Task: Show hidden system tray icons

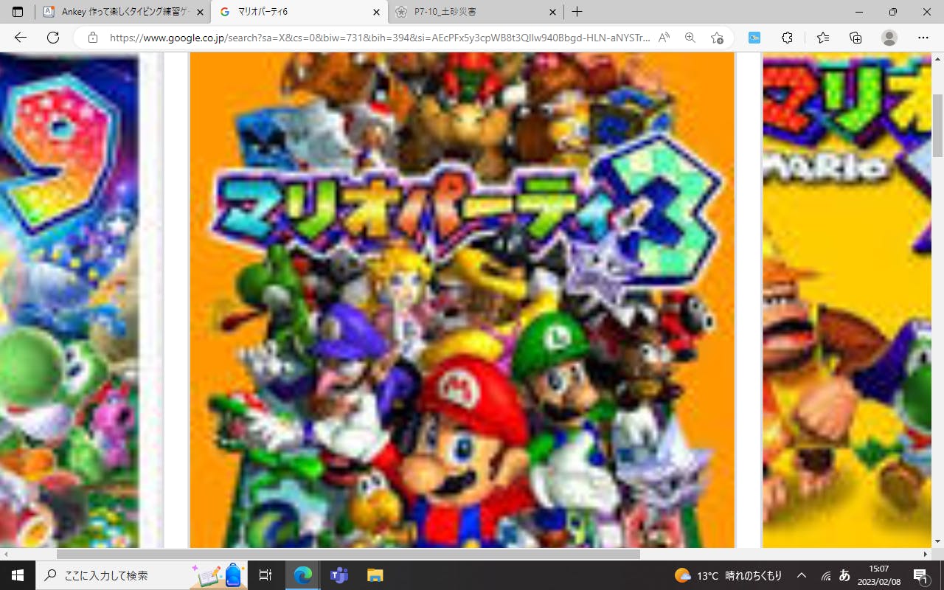Action: [802, 575]
